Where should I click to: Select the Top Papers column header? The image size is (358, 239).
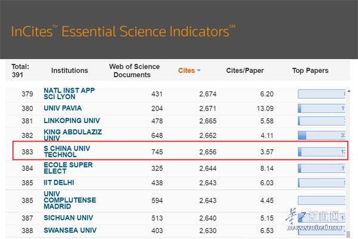click(x=310, y=71)
